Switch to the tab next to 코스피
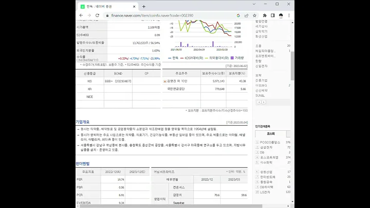The height and width of the screenshot is (208, 370). click(288, 134)
